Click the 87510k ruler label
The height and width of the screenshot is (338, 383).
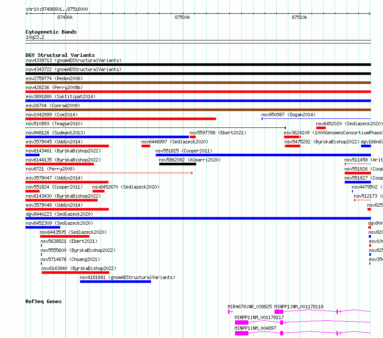click(x=300, y=17)
